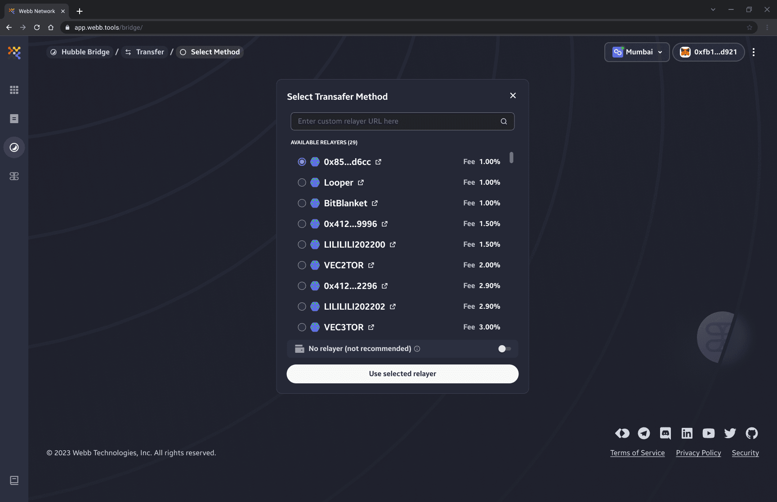Select the VEC3TOR relayer radio button
This screenshot has height=502, width=777.
coord(302,327)
